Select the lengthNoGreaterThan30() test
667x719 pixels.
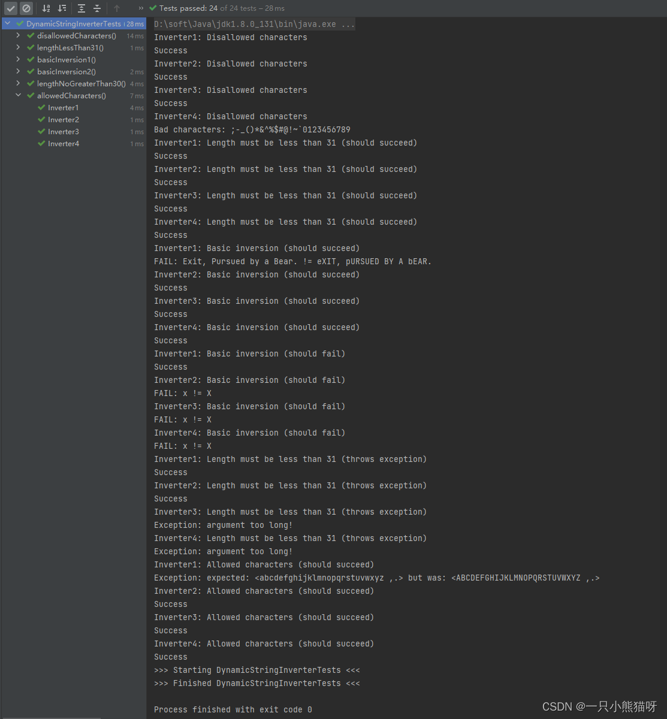[82, 84]
